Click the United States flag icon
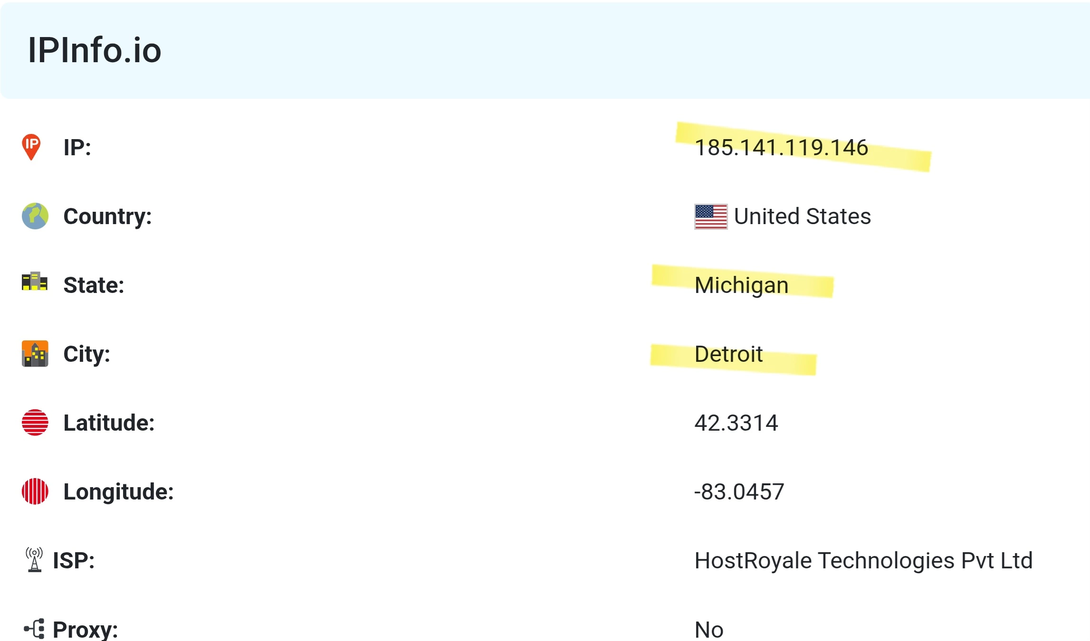 (x=711, y=217)
